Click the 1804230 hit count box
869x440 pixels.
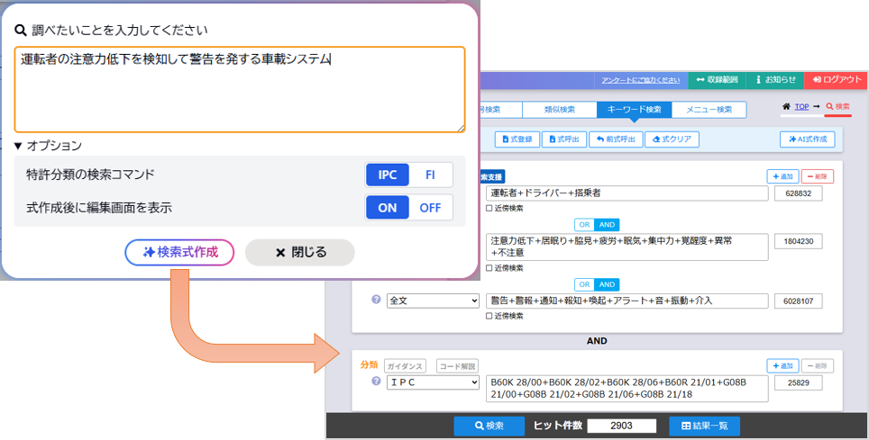click(798, 241)
